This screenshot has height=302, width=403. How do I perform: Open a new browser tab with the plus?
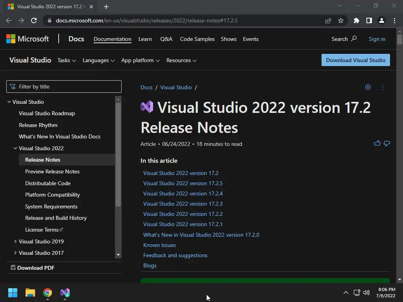pos(106,7)
